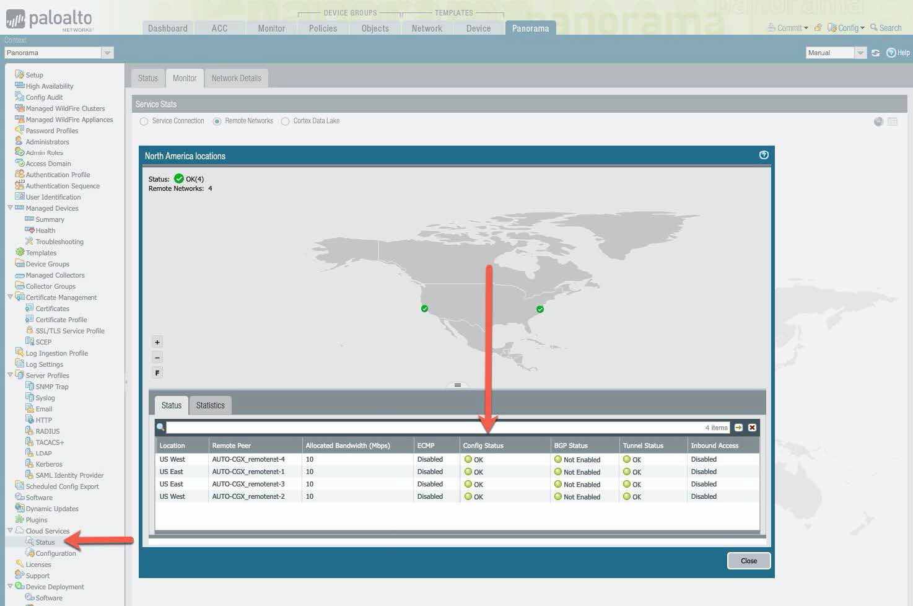
Task: Clear the table filter with X icon
Action: click(x=752, y=428)
